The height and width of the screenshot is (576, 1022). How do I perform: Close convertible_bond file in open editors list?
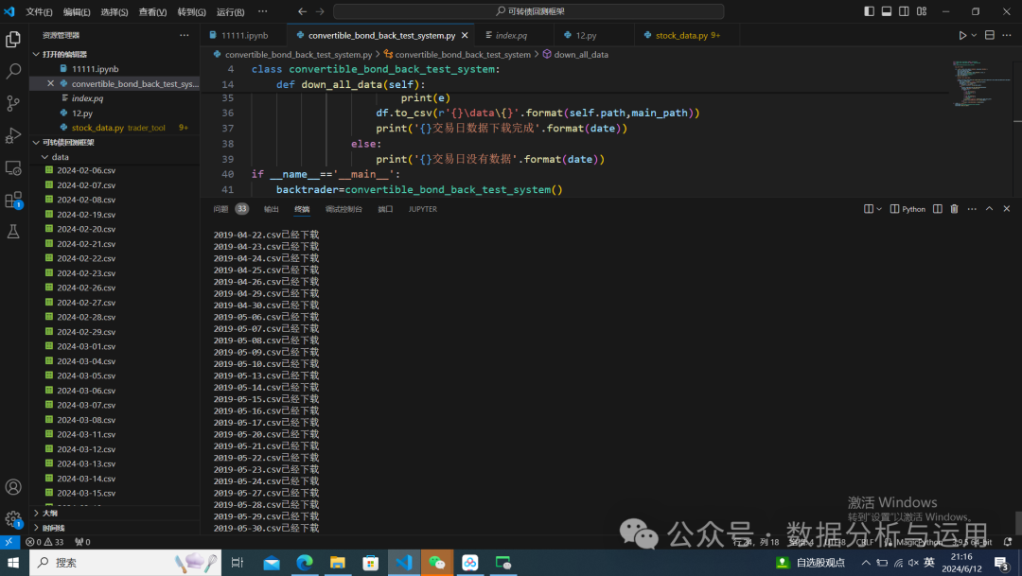coord(51,83)
